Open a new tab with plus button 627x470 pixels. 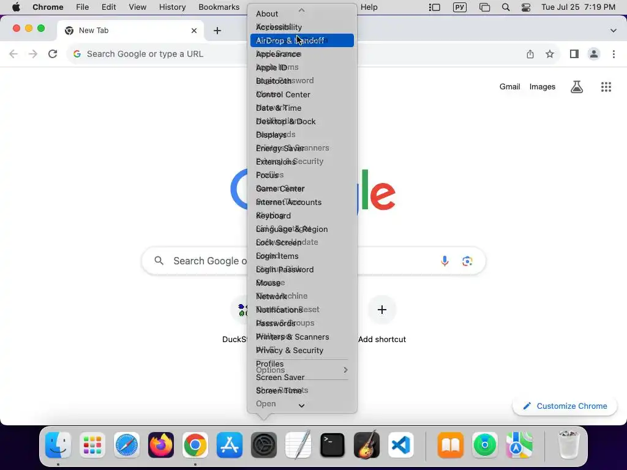click(217, 31)
